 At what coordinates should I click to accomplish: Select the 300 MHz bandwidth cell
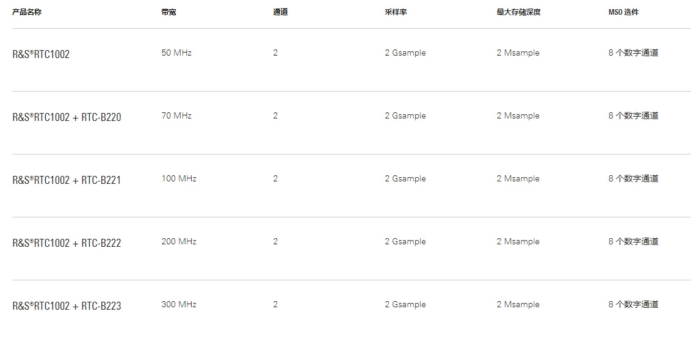tap(179, 305)
